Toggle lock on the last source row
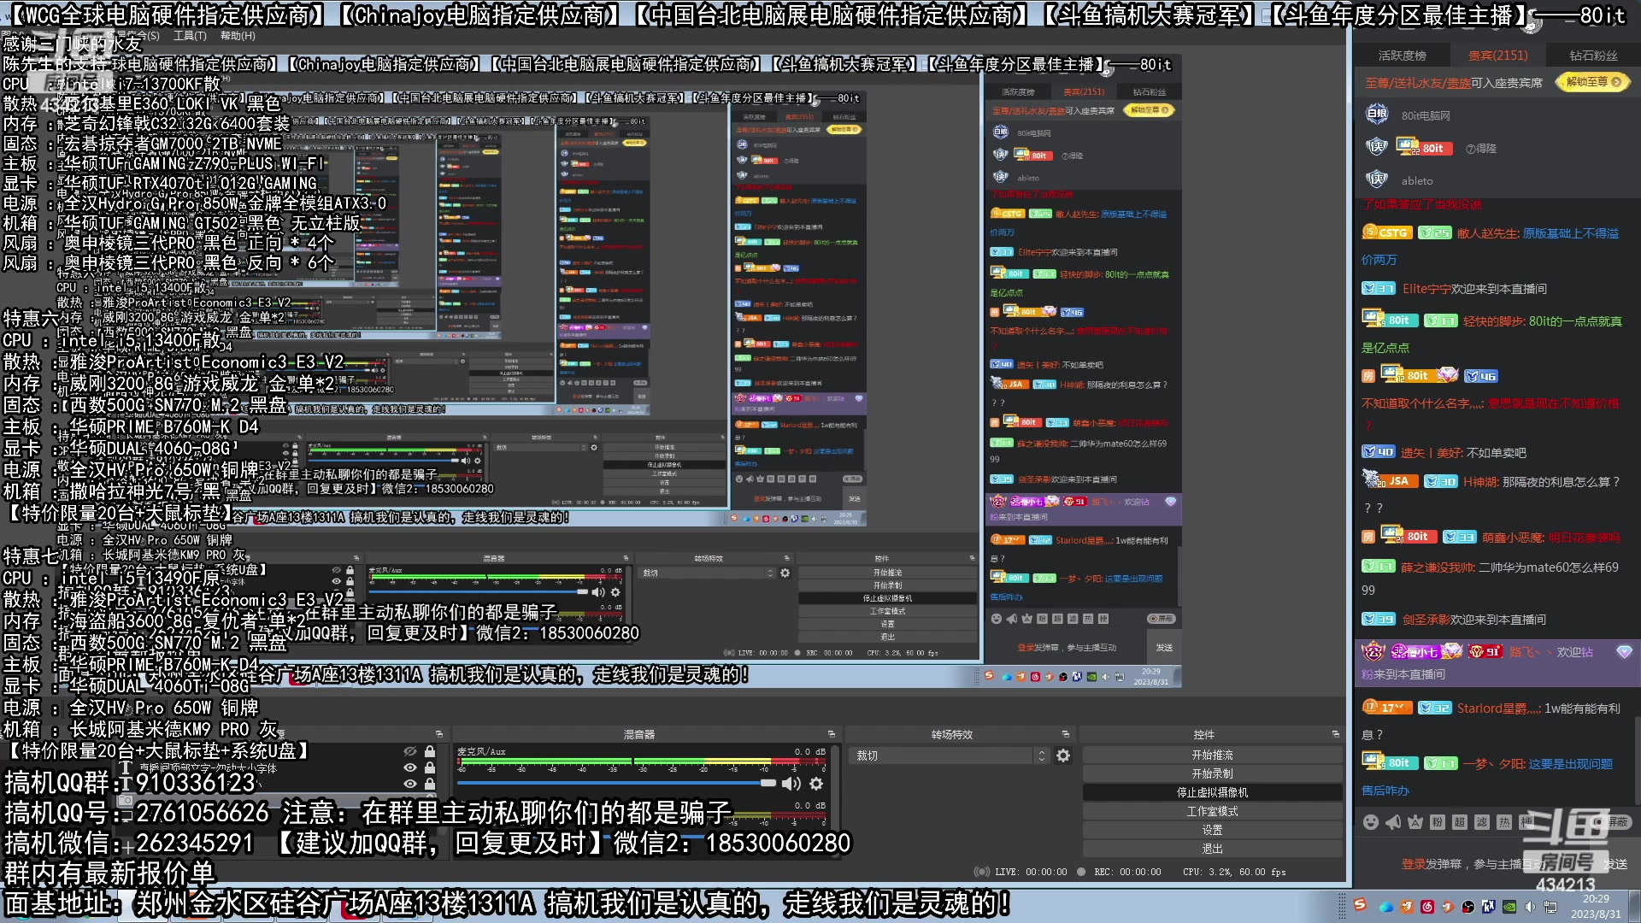The height and width of the screenshot is (923, 1641). pos(430,784)
